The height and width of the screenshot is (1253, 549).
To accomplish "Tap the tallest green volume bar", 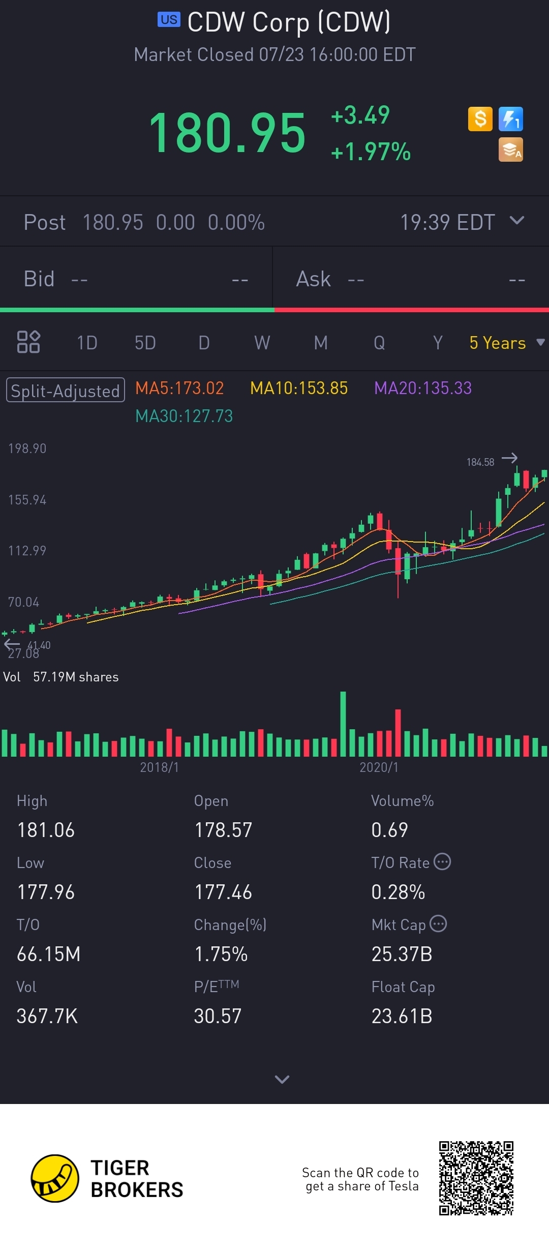I will [x=343, y=724].
